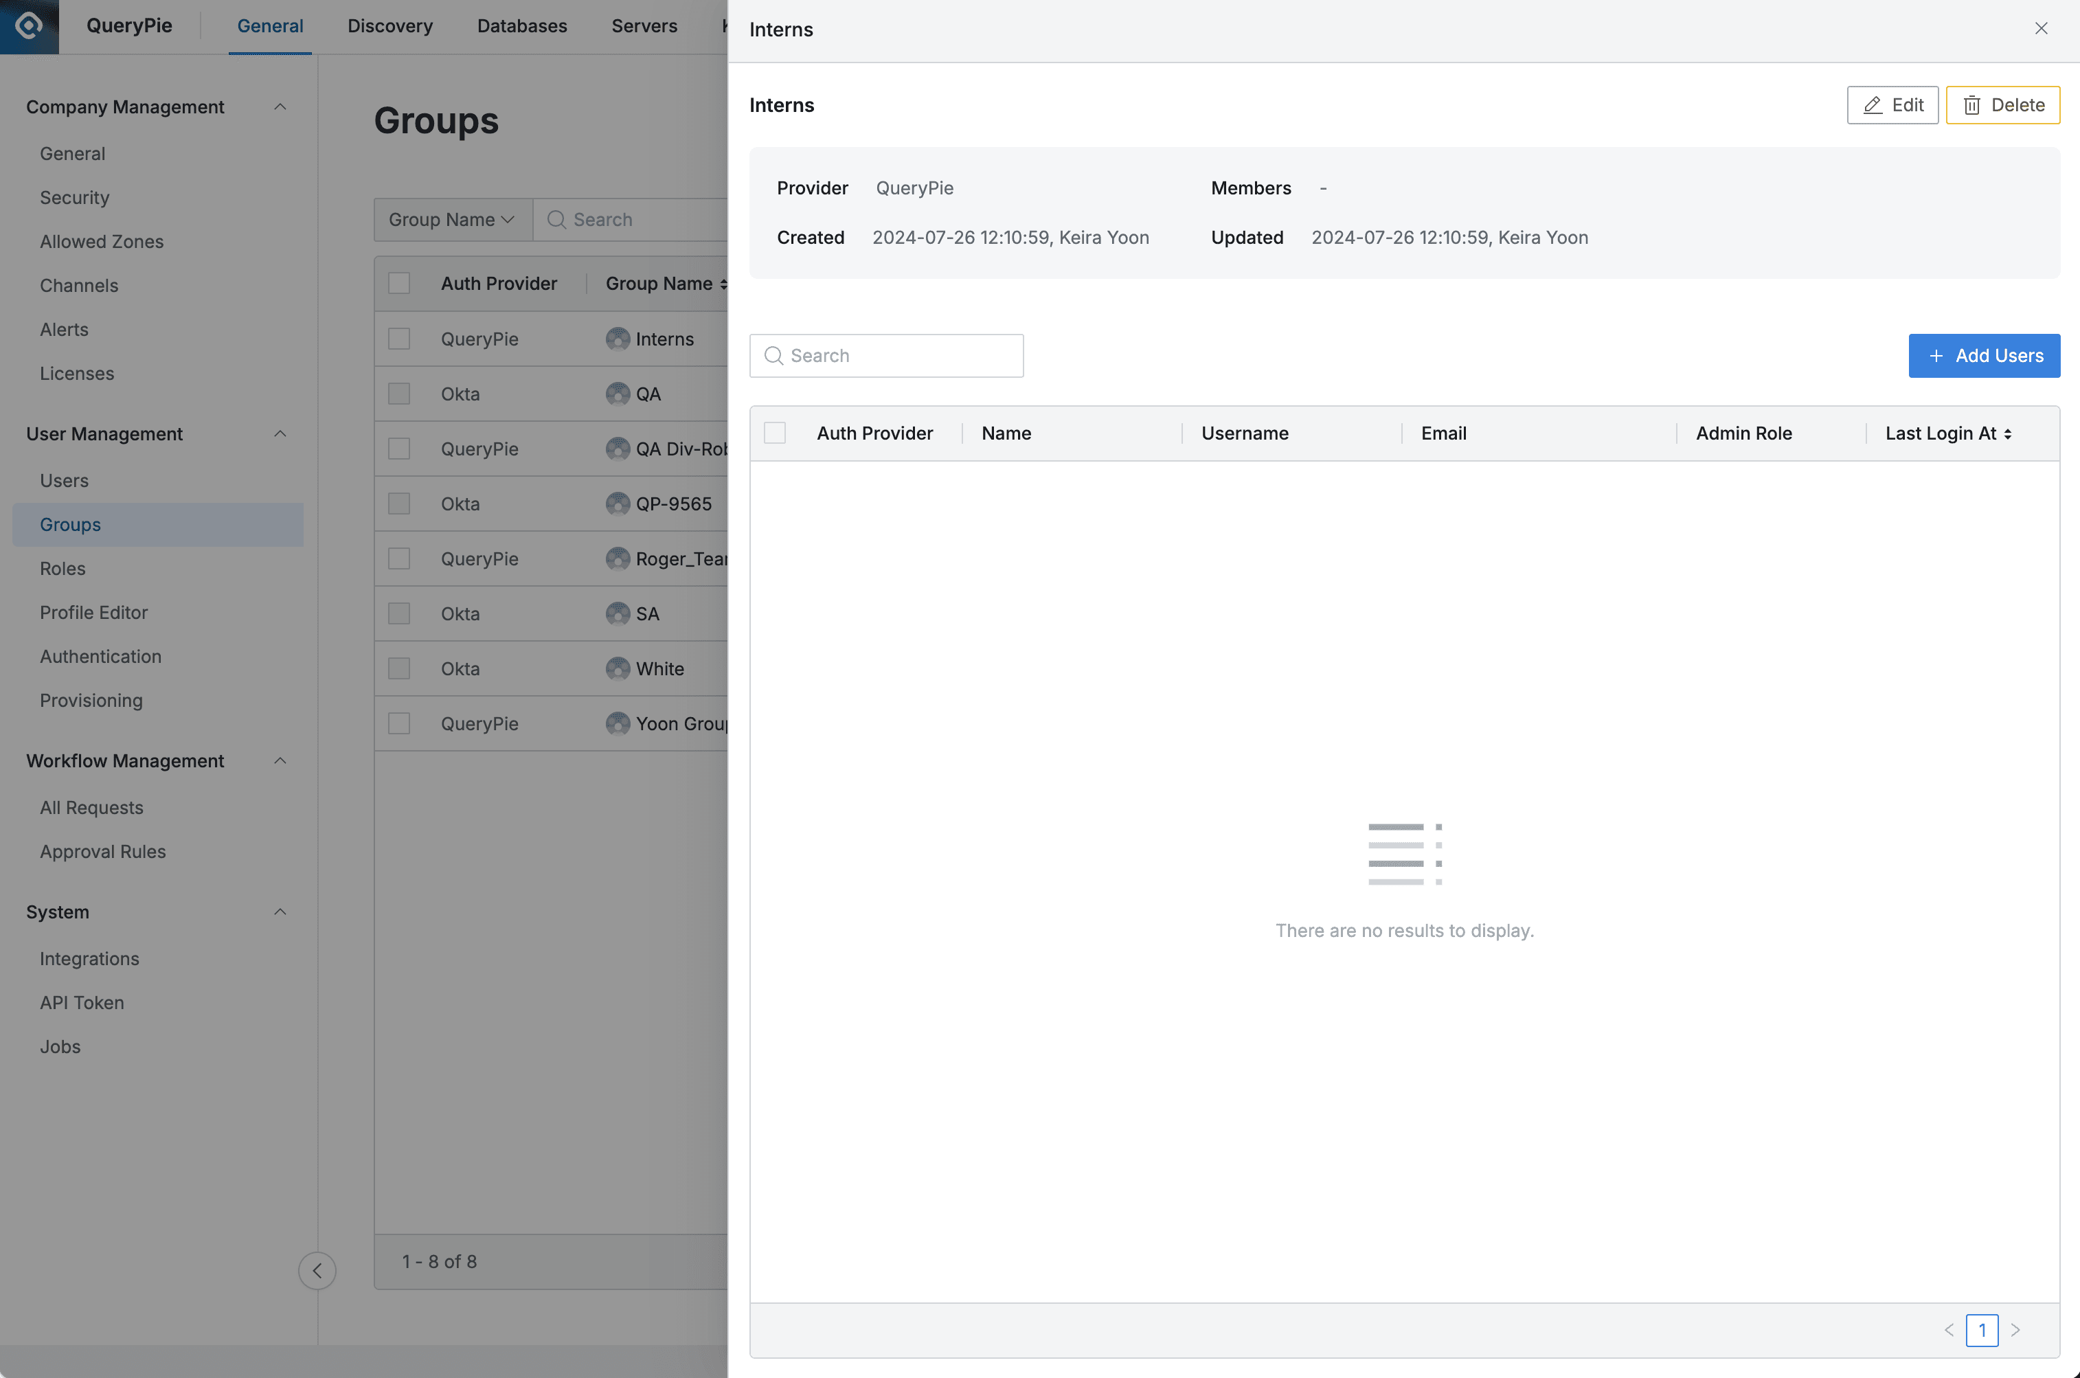The width and height of the screenshot is (2080, 1378).
Task: Collapse the Groups list with the circular chevron
Action: coord(317,1270)
